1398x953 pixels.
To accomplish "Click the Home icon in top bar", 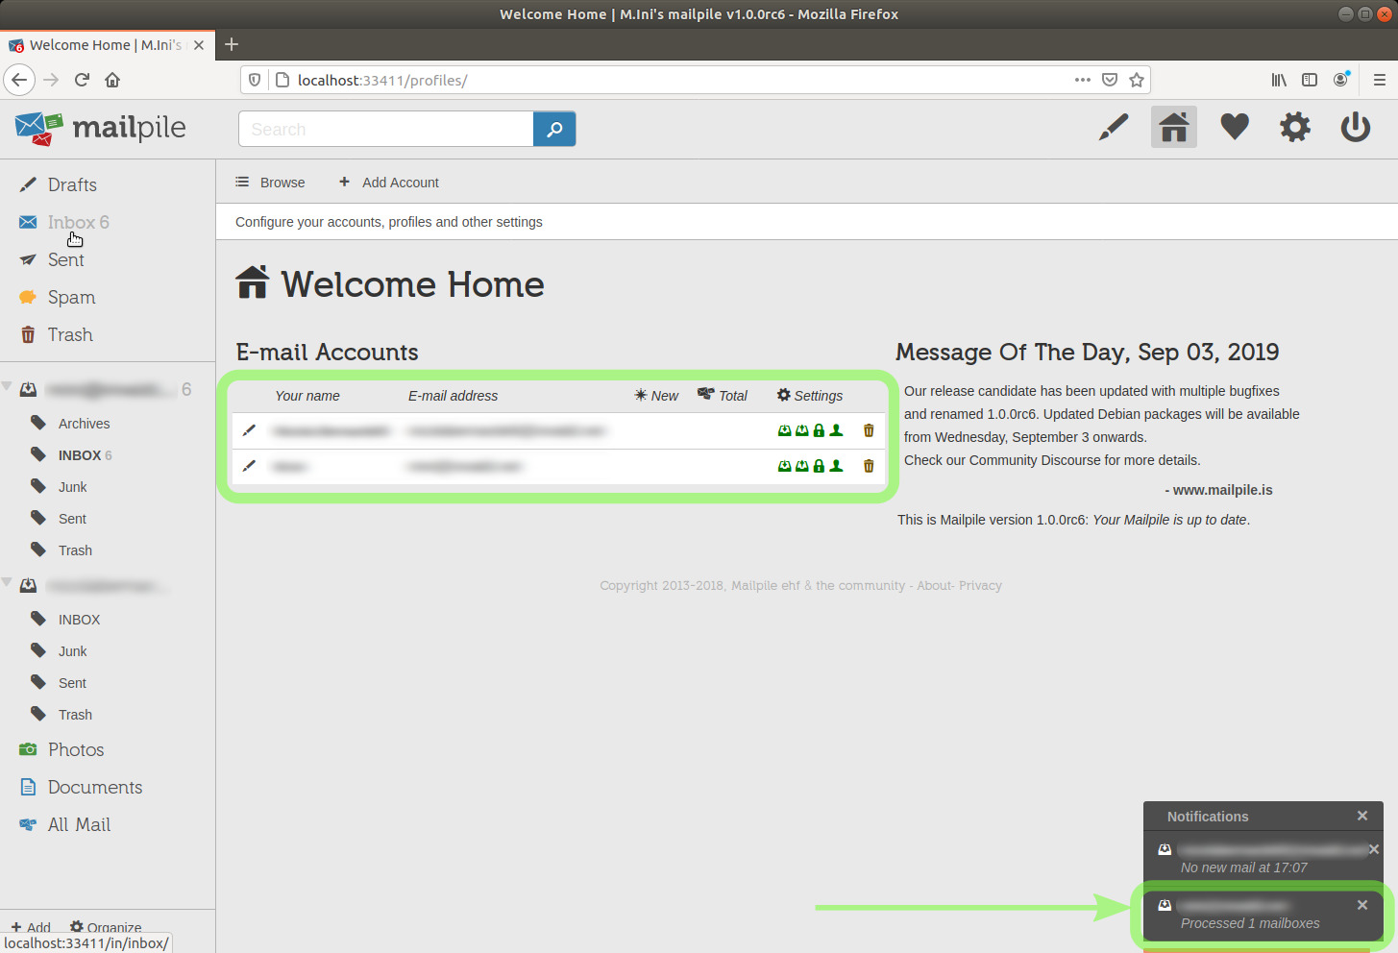I will click(x=1173, y=127).
